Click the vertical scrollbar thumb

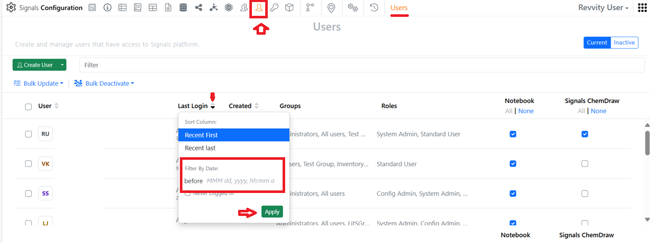647,142
